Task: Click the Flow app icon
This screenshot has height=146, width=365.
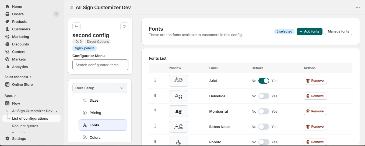Action: coord(7,103)
